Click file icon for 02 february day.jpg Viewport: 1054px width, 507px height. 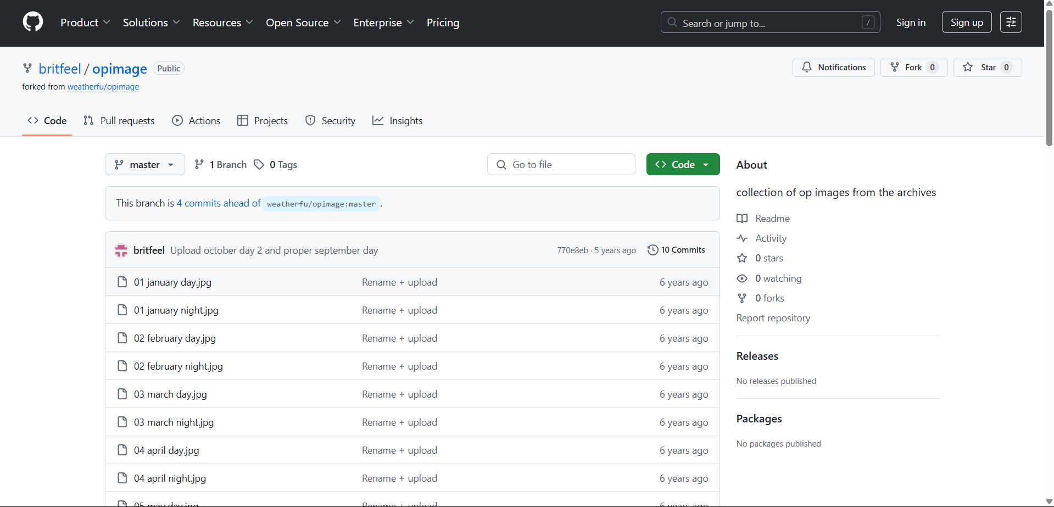click(x=122, y=338)
